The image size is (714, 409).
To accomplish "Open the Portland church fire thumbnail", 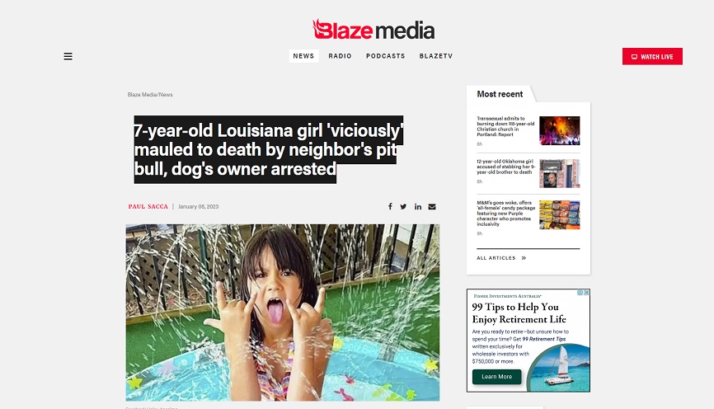I will 560,131.
